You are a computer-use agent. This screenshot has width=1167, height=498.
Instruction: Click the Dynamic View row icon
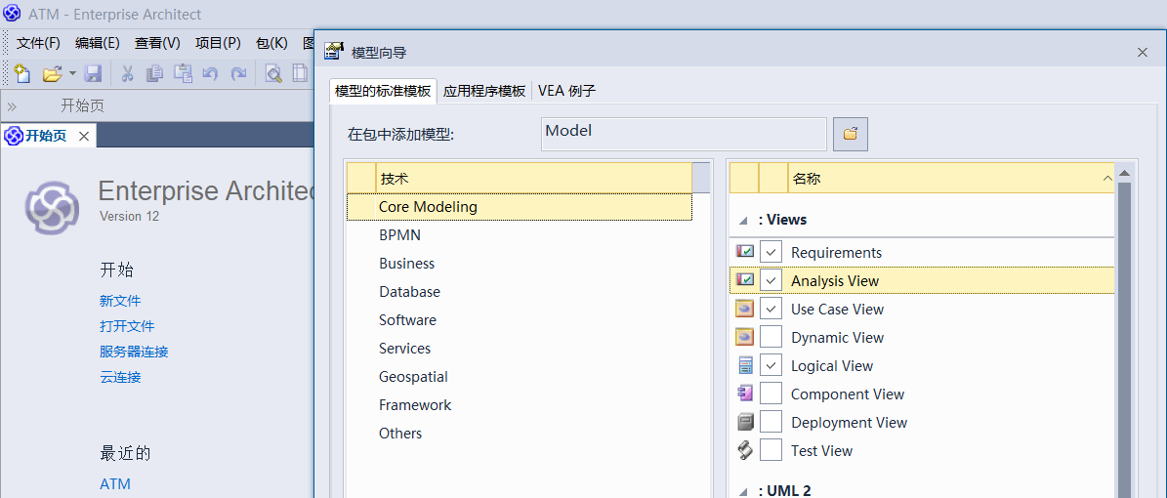point(744,337)
